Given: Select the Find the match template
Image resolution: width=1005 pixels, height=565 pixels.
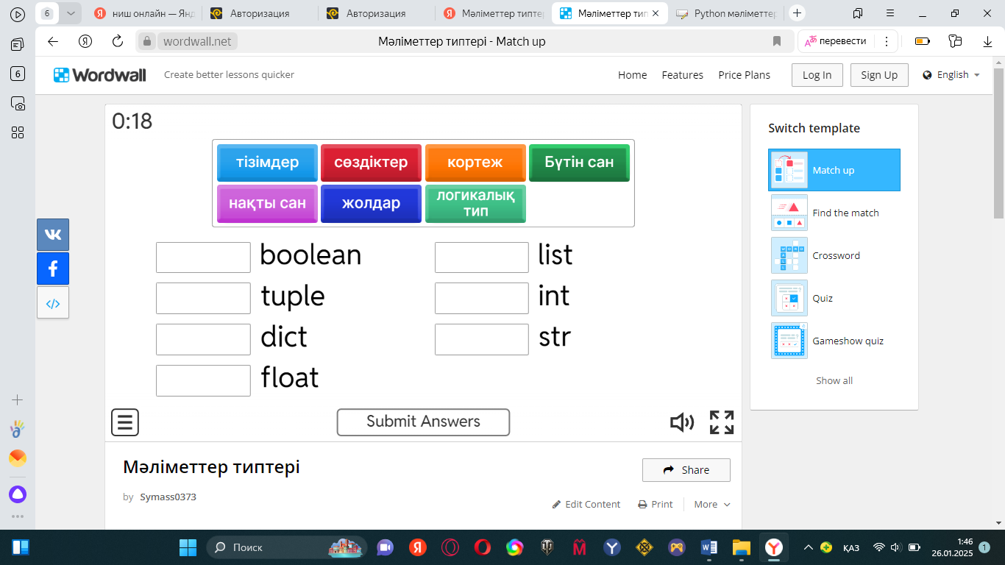Looking at the screenshot, I should point(834,213).
